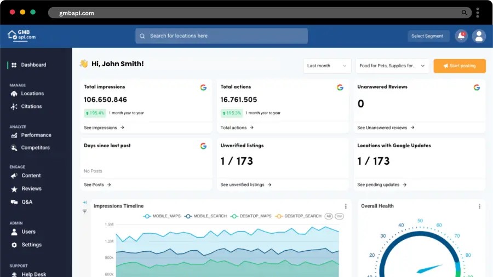This screenshot has height=277, width=493.
Task: Click the Competitors search-person icon
Action: click(14, 148)
